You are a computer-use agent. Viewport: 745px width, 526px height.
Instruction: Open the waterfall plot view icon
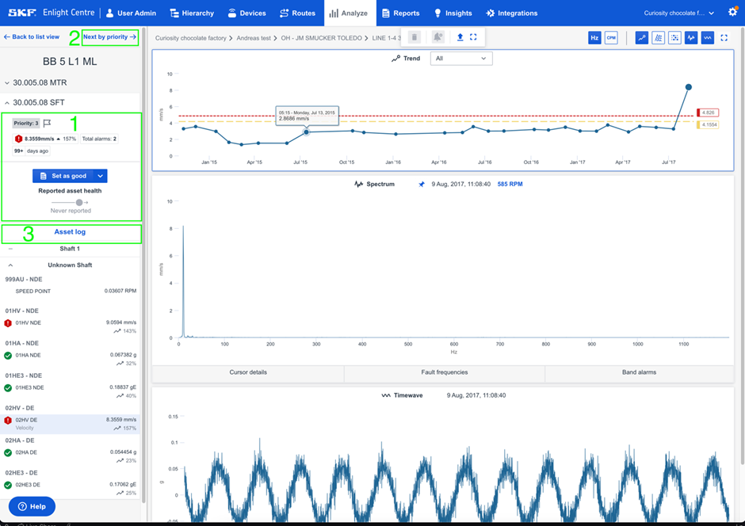pos(659,37)
